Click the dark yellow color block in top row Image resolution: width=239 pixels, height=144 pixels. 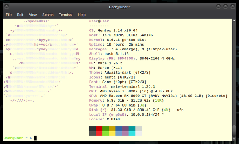coord(112,129)
